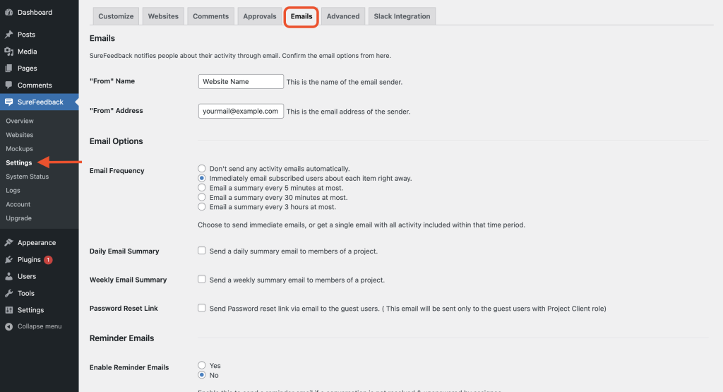
Task: Click the Posts pin icon
Action: 8,35
